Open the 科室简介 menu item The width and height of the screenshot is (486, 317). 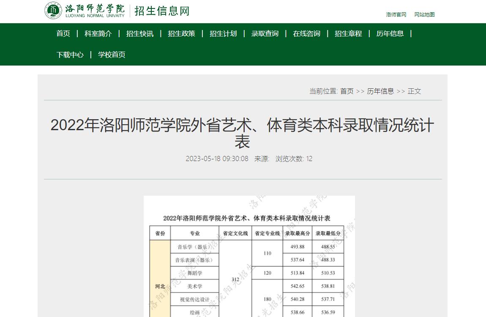98,33
